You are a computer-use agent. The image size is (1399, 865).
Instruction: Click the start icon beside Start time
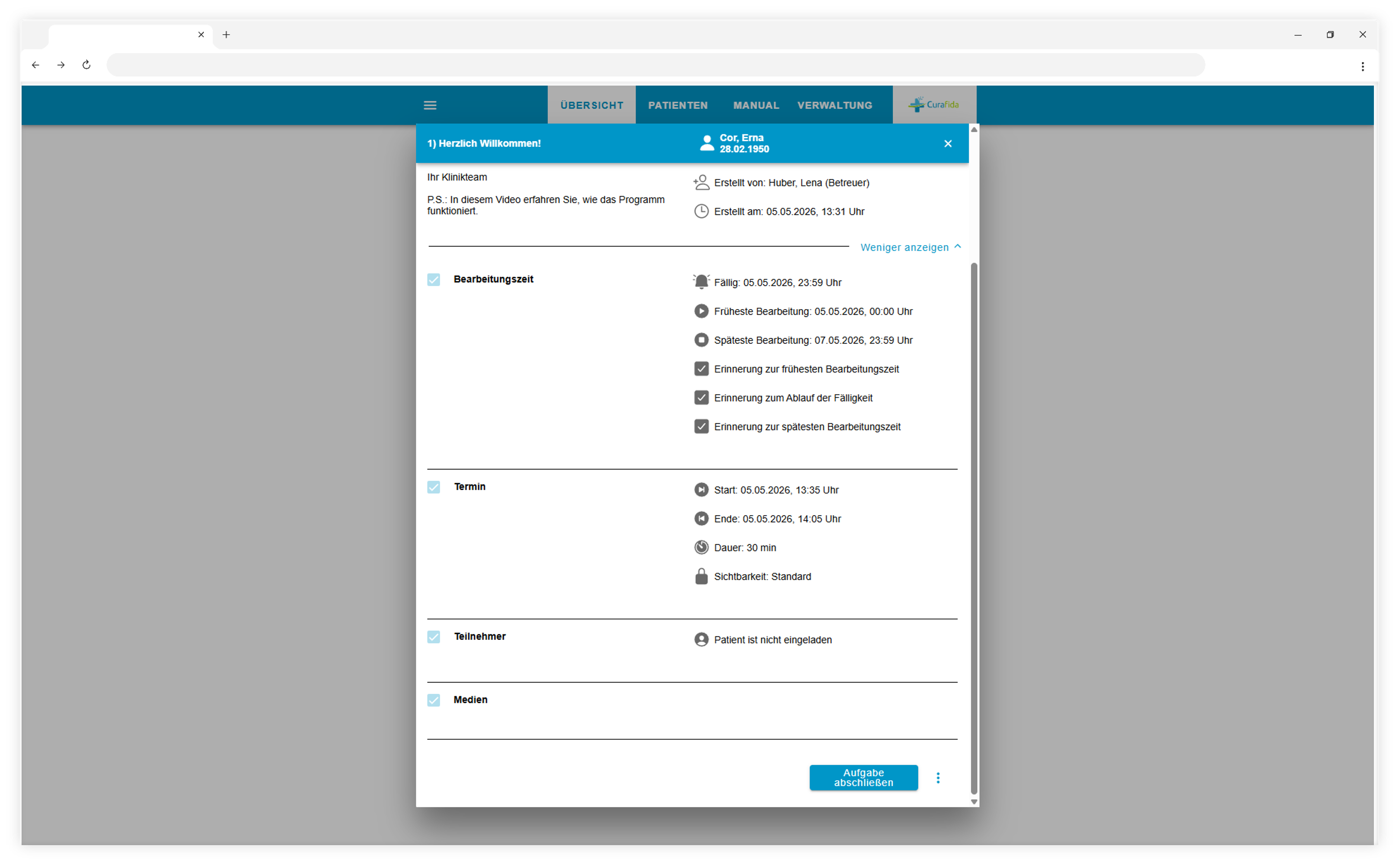[x=701, y=490]
